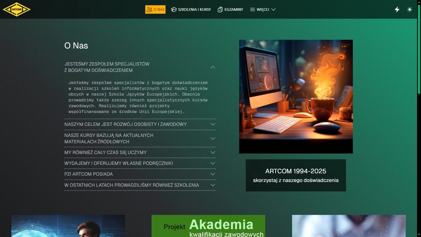Viewport: 421px width, 237px height.
Task: Select Szkolenia i Kursy in the navigation
Action: (x=194, y=9)
